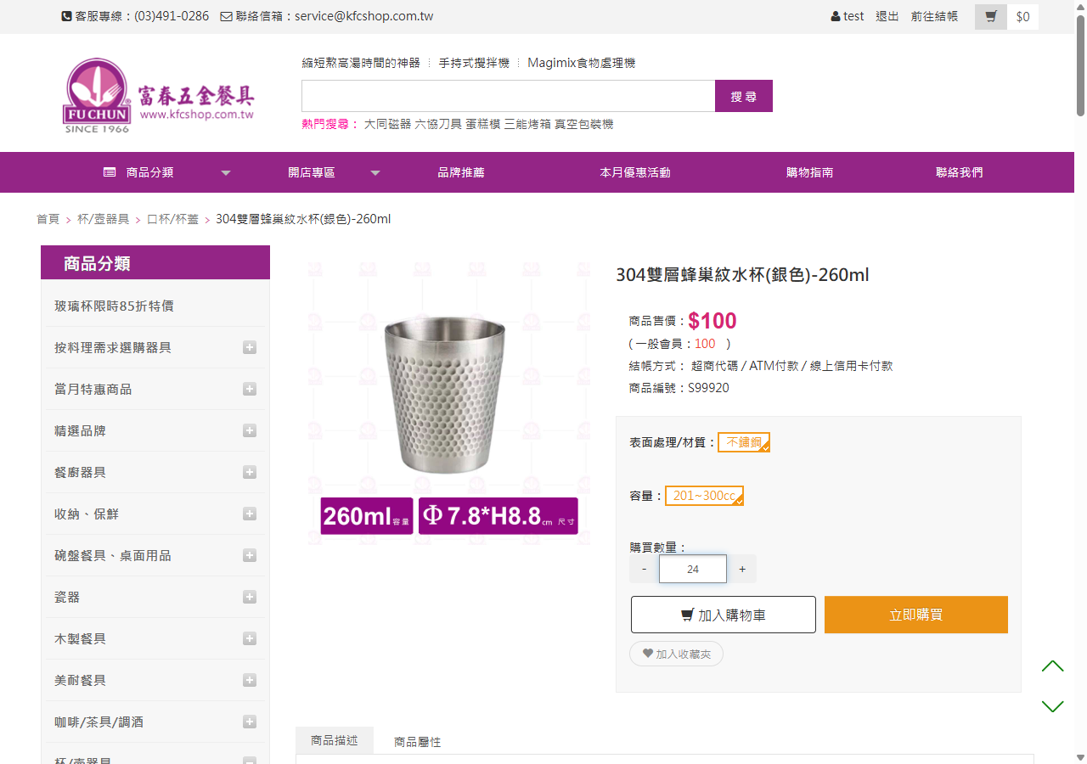1087x764 pixels.
Task: Click the green scroll-up arrow
Action: tap(1052, 666)
